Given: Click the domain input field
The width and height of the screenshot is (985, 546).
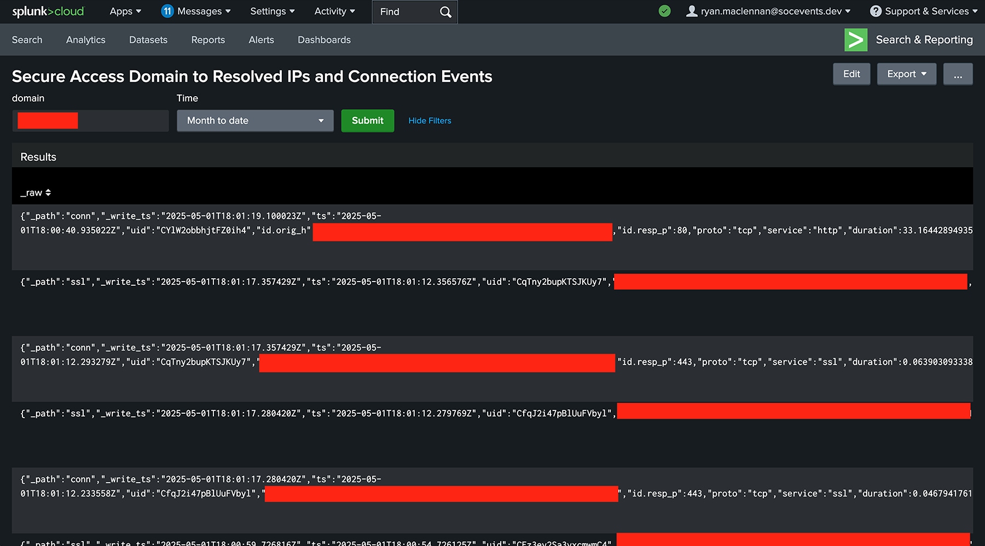Looking at the screenshot, I should (90, 121).
